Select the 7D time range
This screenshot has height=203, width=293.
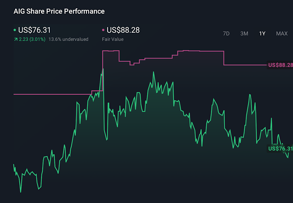226,34
